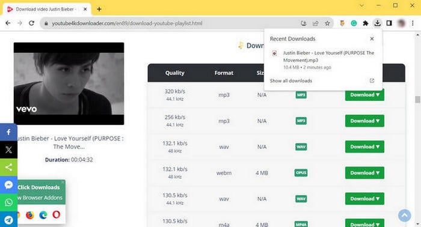Toggle the Chrome downloads toolbar icon
The width and height of the screenshot is (421, 227).
(377, 23)
